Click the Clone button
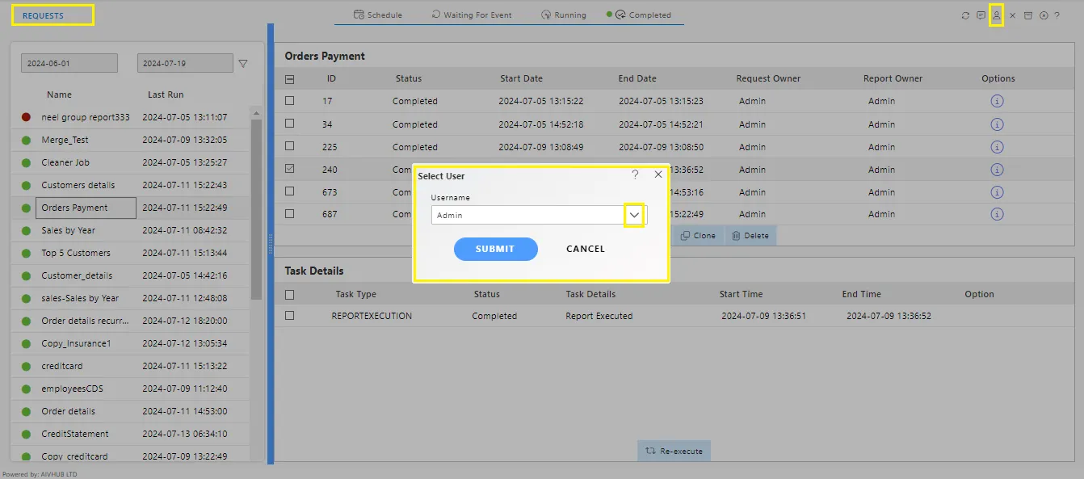Viewport: 1084px width, 479px height. (x=698, y=236)
